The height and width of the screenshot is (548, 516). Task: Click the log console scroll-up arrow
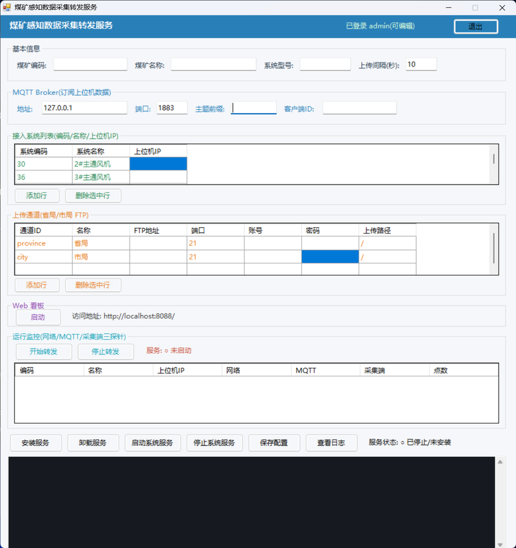click(500, 462)
